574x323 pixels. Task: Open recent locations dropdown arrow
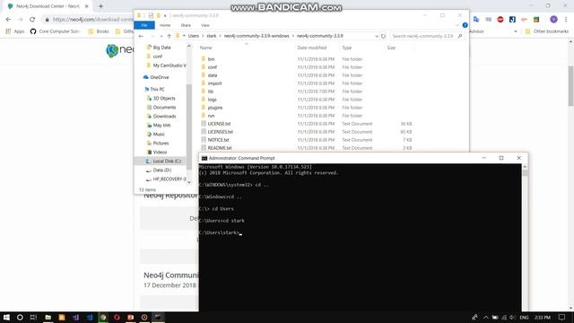tap(161, 36)
